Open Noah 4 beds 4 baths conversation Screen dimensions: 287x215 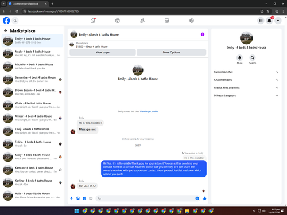32,53
